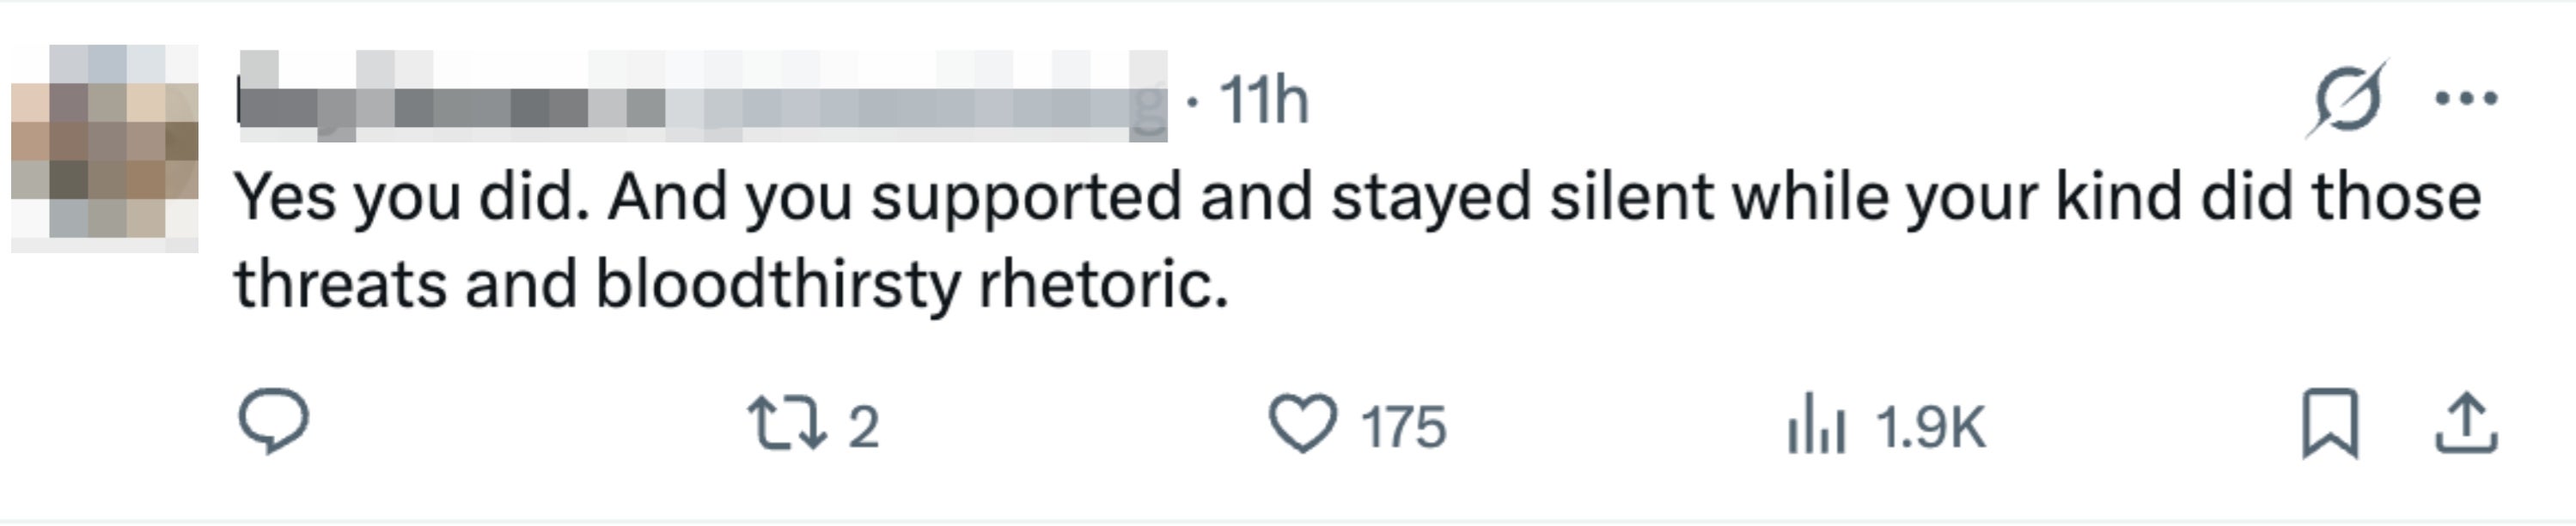Bookmark this post
2576x526 pixels.
click(2330, 424)
